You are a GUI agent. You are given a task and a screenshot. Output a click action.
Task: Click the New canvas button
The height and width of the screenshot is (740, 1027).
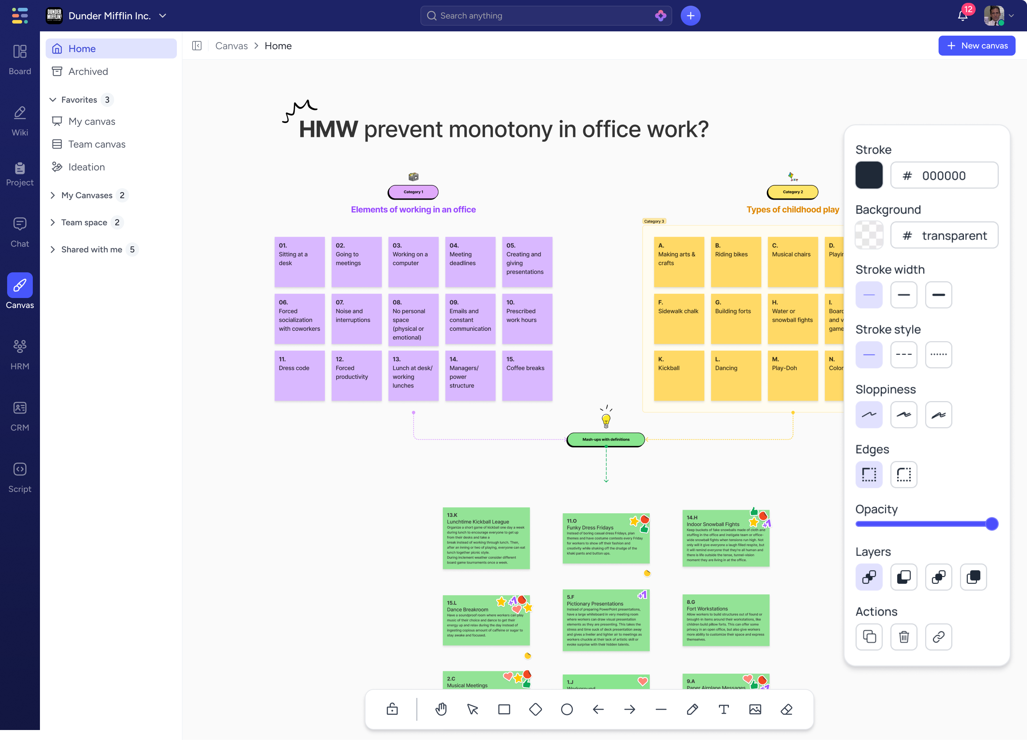click(976, 46)
